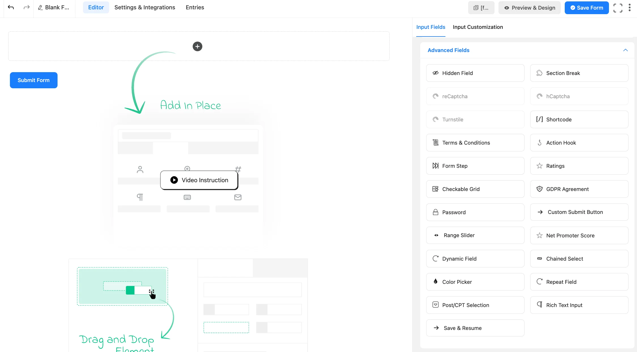Click the plus icon to add field
The image size is (637, 352).
pos(198,46)
